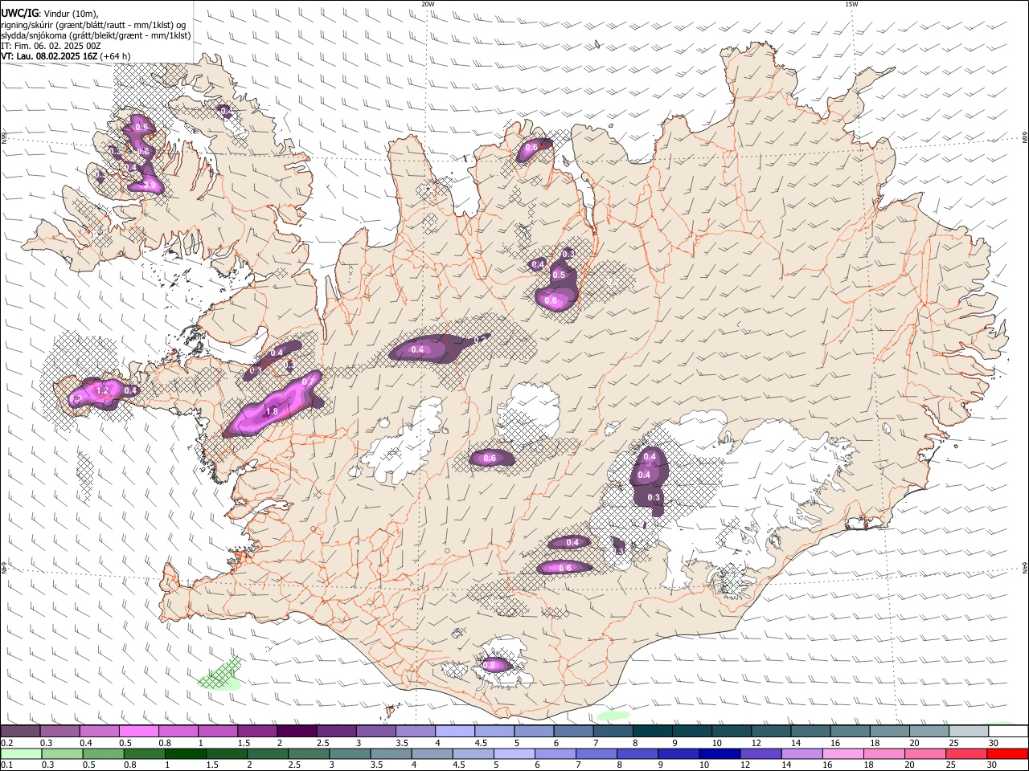This screenshot has height=771, width=1029.
Task: Pick the lower scale swatch starting at 2.5
Action: [309, 754]
